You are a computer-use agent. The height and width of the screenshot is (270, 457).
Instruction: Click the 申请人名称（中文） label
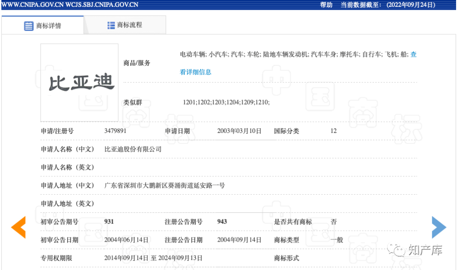[x=67, y=149]
